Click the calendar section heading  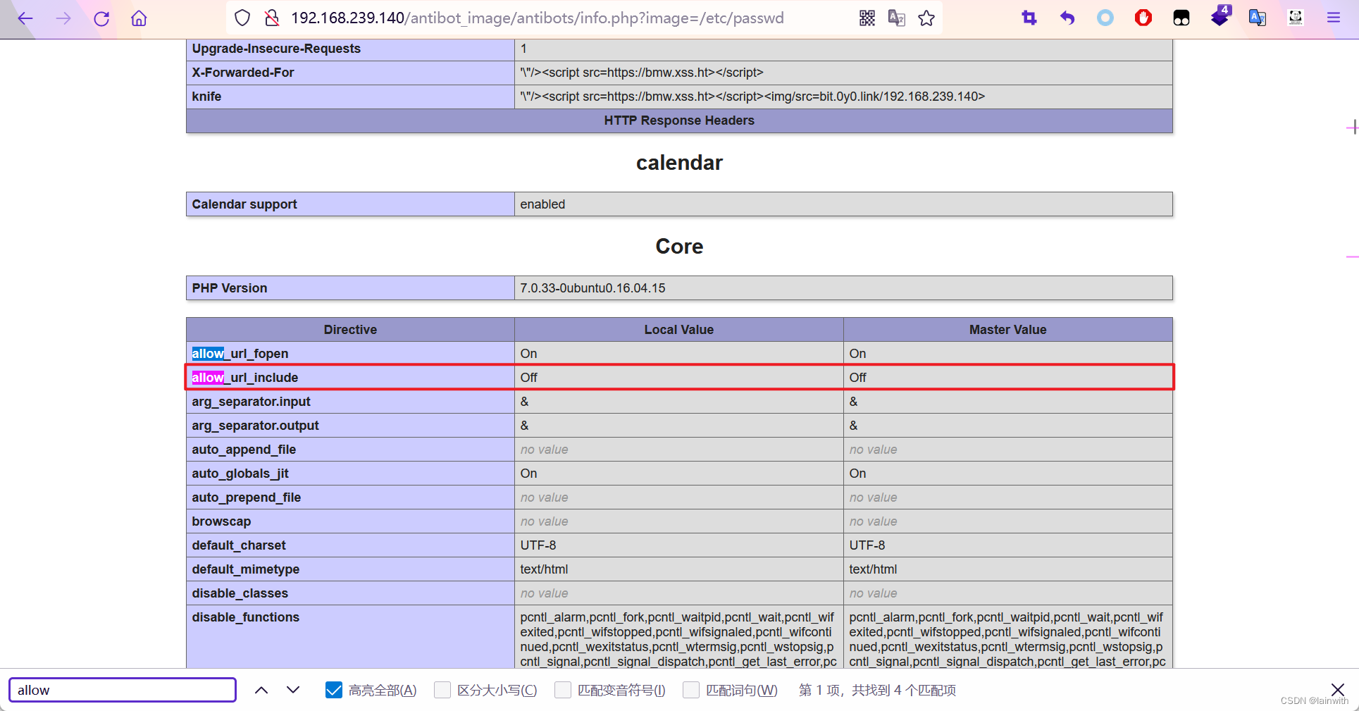click(x=679, y=163)
